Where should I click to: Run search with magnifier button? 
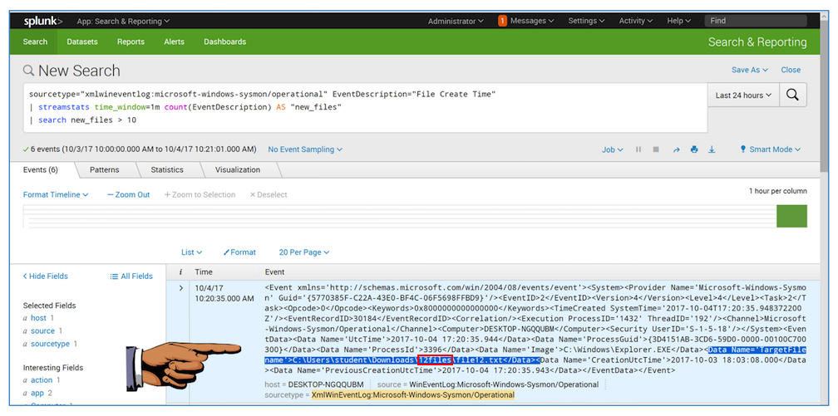(x=793, y=95)
